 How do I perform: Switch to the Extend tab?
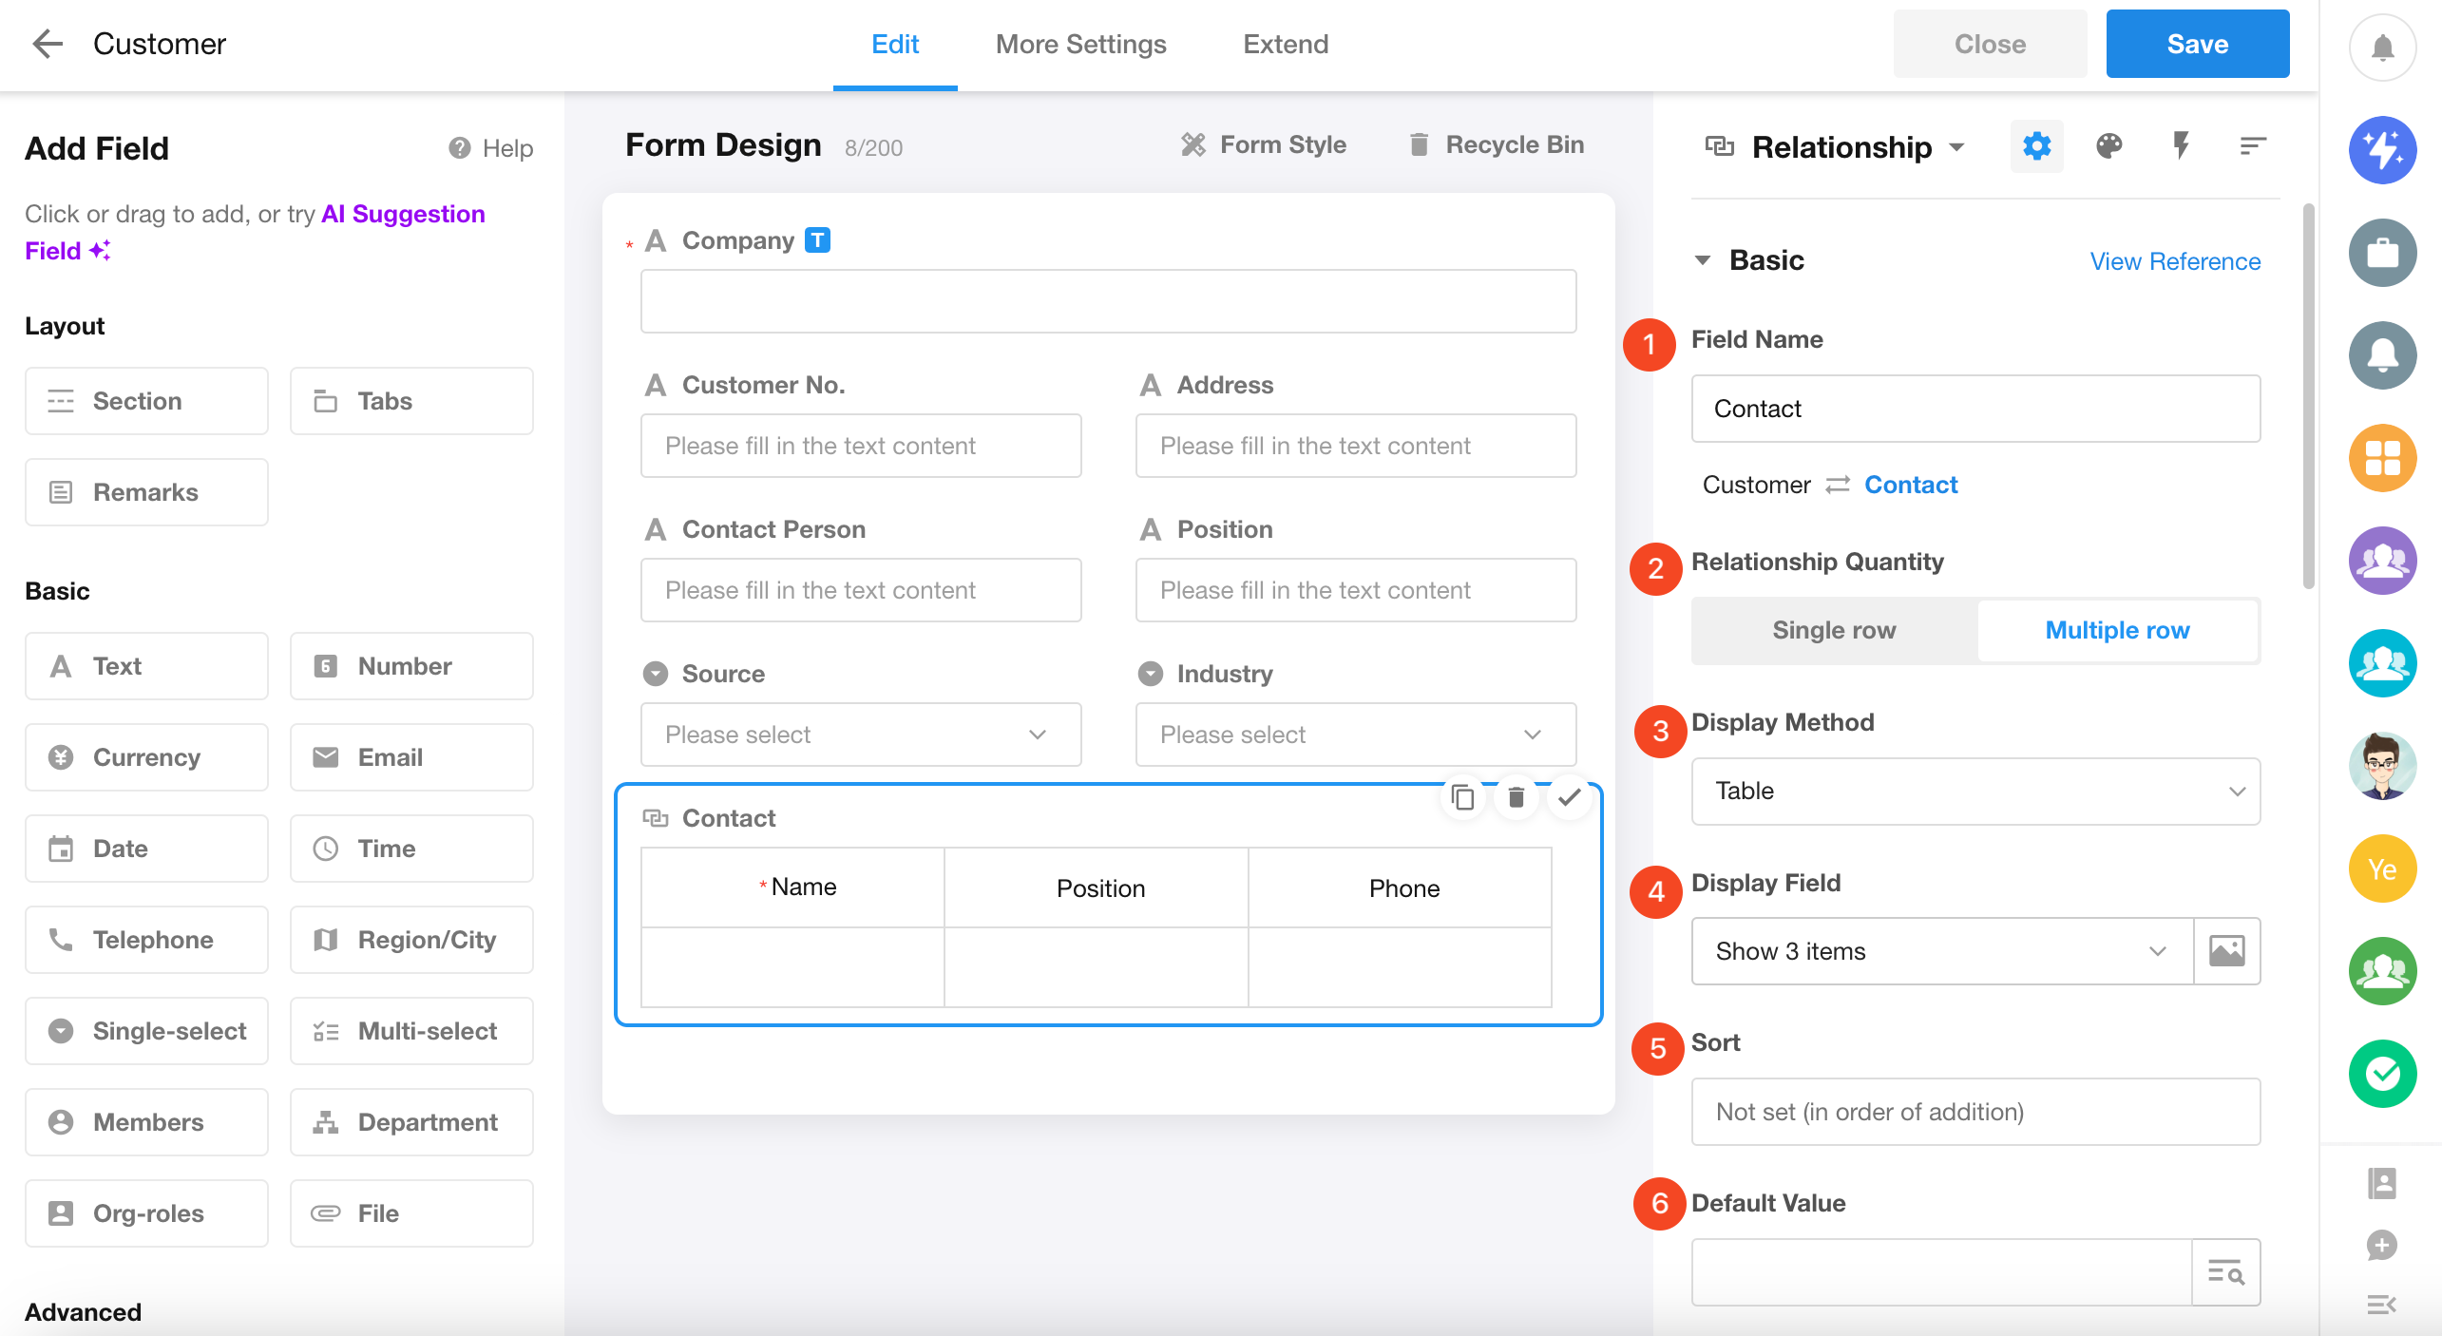click(x=1286, y=44)
